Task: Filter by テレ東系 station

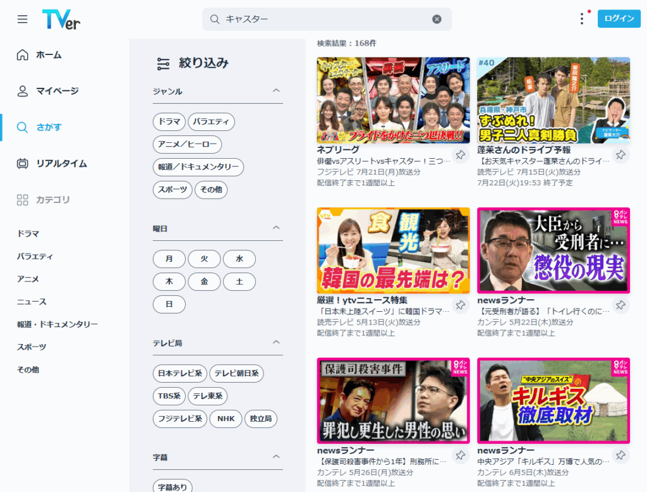Action: tap(208, 396)
